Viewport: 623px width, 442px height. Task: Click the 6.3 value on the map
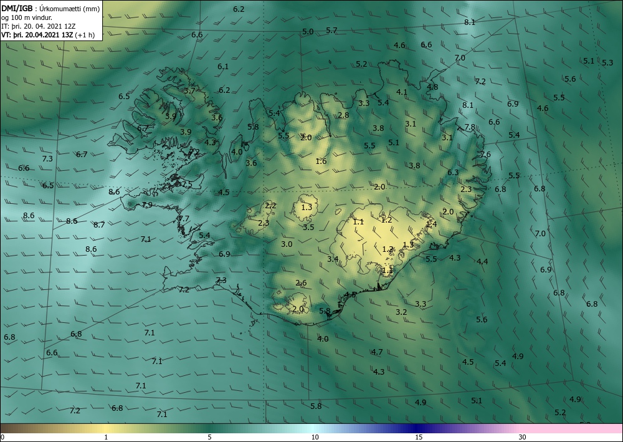tap(453, 172)
